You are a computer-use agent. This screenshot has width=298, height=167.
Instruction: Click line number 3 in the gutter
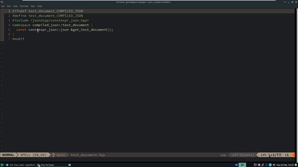coord(9,20)
